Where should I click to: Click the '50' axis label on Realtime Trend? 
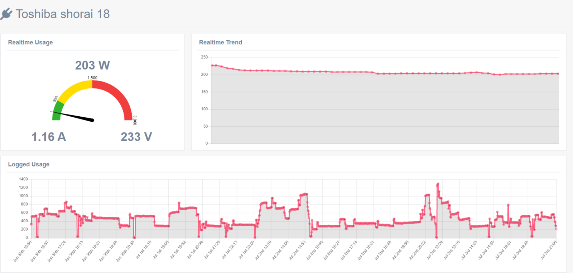point(205,126)
